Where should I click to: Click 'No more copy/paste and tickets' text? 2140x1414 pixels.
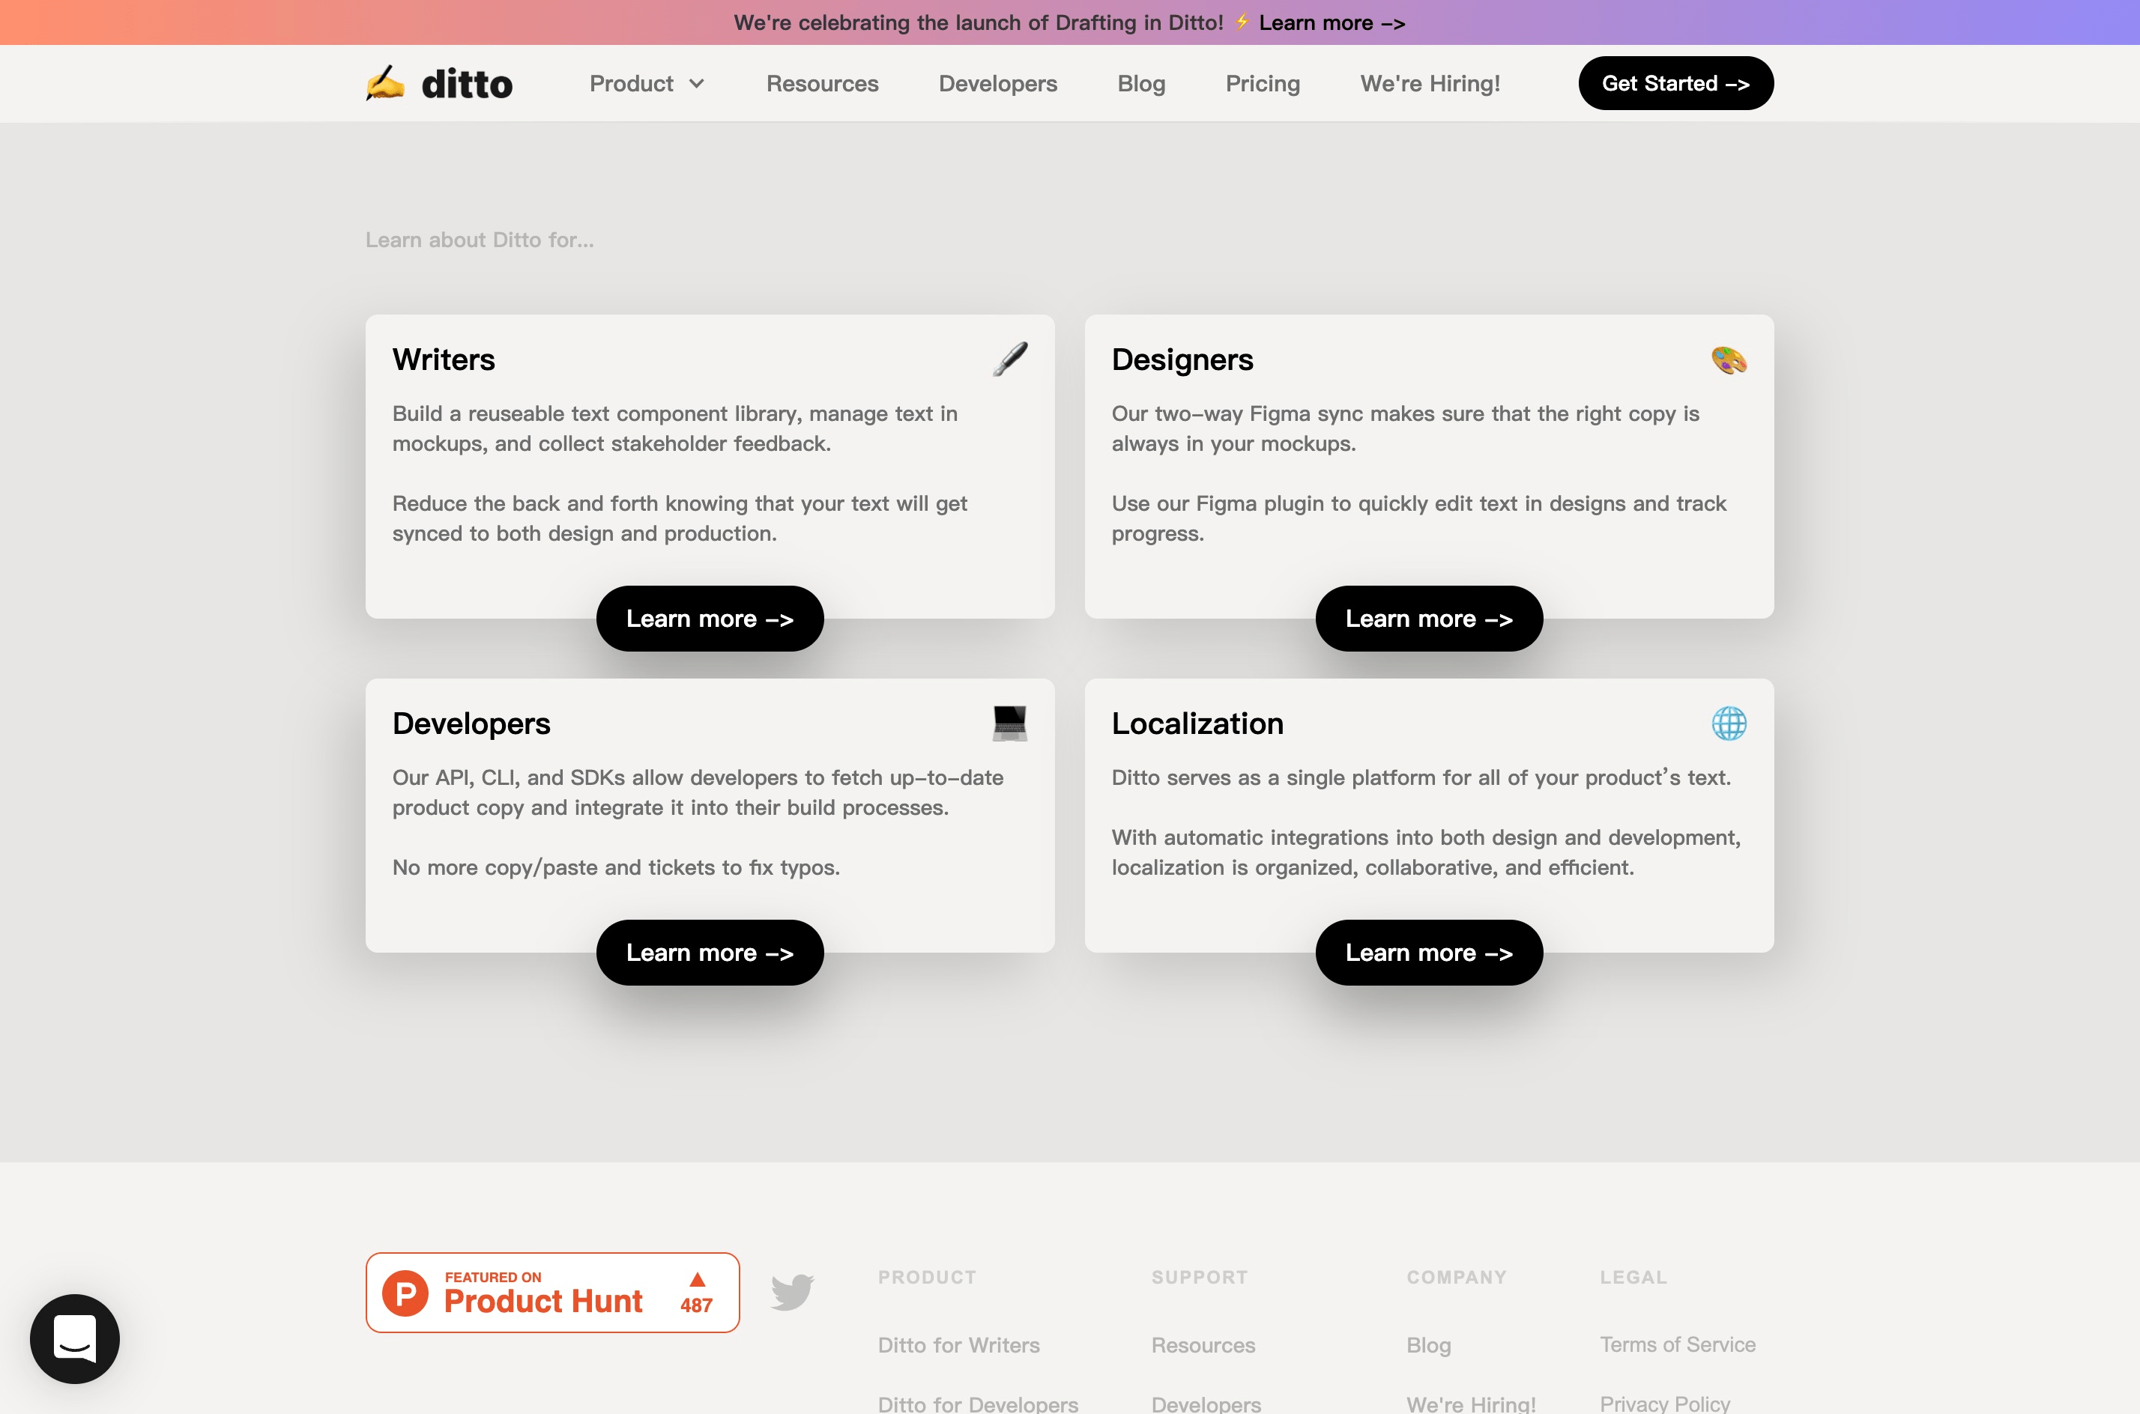pos(615,867)
